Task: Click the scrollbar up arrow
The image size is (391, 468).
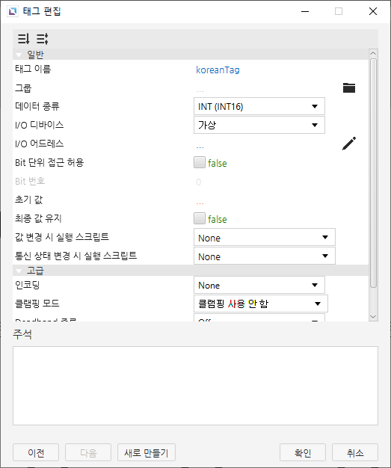Action: pyautogui.click(x=373, y=53)
